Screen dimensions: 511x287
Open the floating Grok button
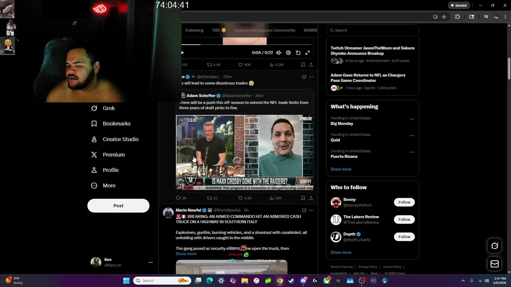495,246
